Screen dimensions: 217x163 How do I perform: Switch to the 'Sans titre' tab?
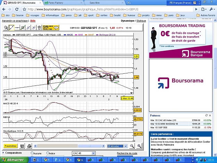click(105, 3)
